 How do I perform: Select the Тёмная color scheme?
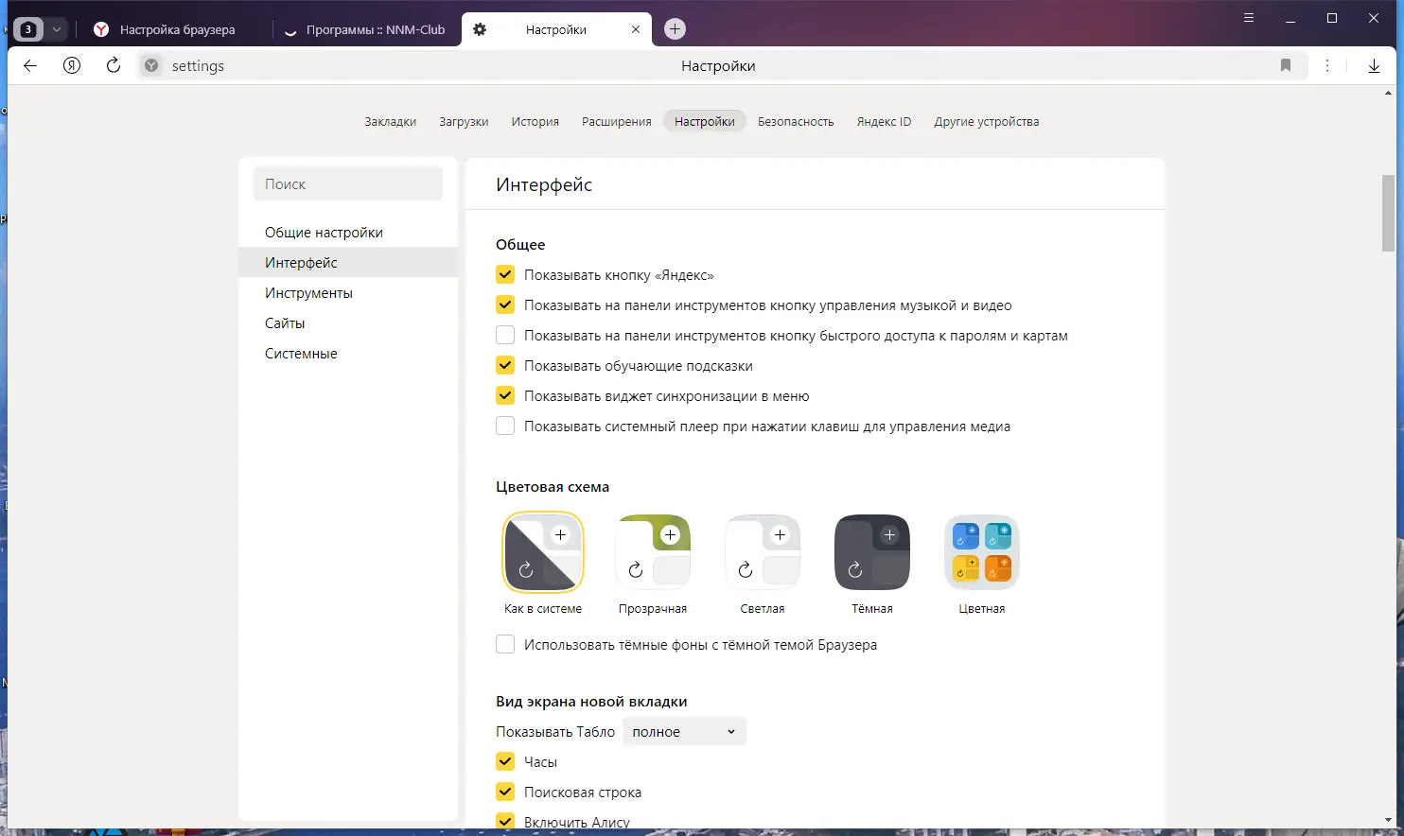(x=872, y=552)
